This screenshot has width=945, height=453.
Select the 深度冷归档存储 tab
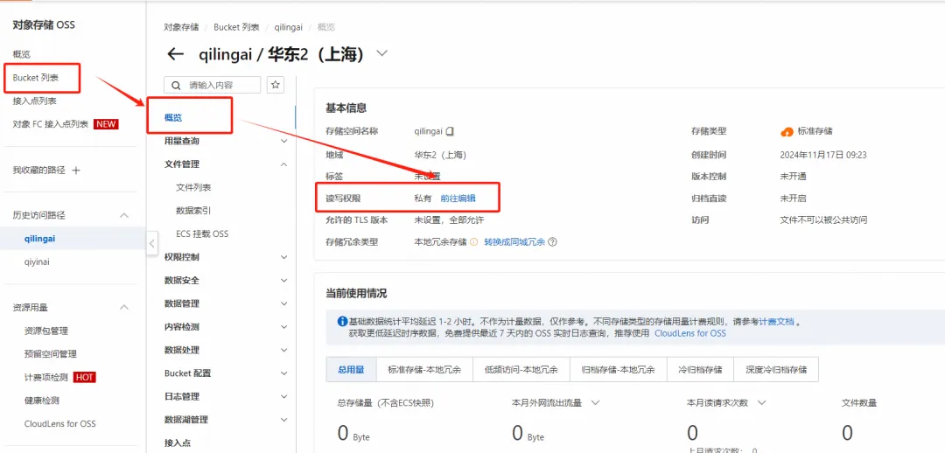click(x=776, y=370)
